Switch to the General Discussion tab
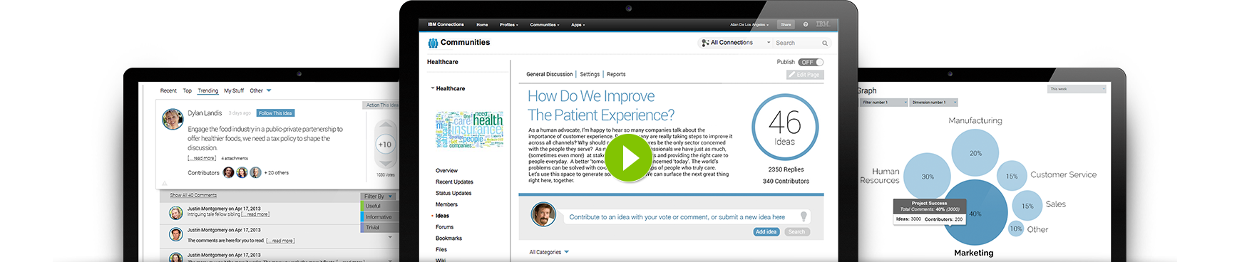1257x262 pixels. (549, 74)
